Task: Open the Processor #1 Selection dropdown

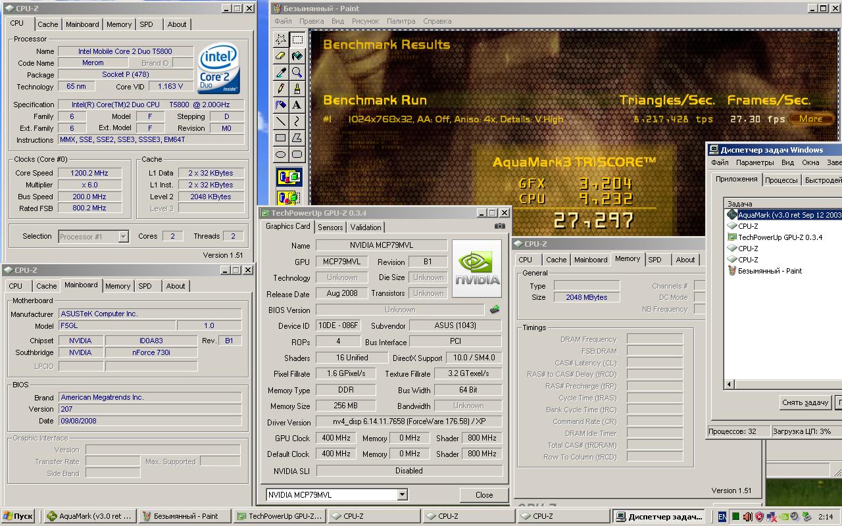Action: coord(123,237)
